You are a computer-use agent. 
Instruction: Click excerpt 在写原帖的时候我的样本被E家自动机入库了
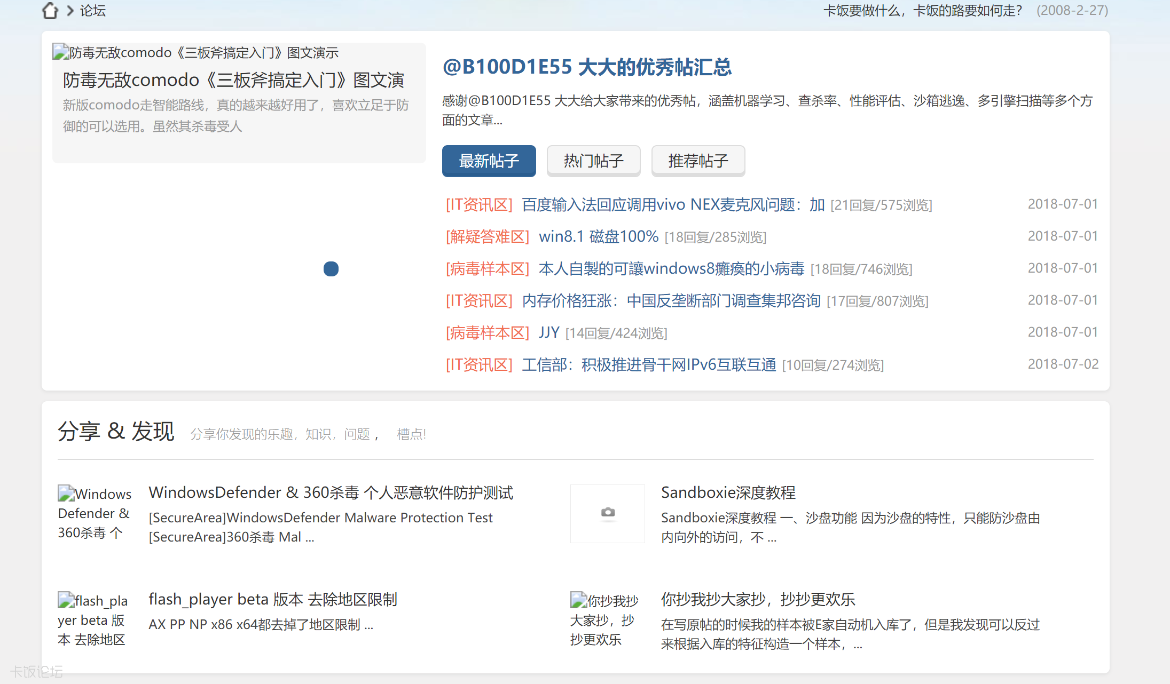[x=851, y=634]
